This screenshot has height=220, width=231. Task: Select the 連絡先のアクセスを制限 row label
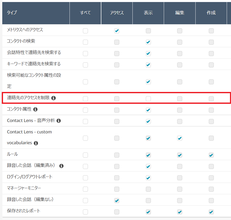28,98
